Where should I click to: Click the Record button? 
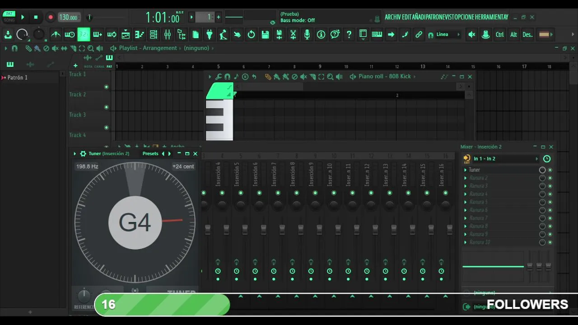tap(51, 17)
